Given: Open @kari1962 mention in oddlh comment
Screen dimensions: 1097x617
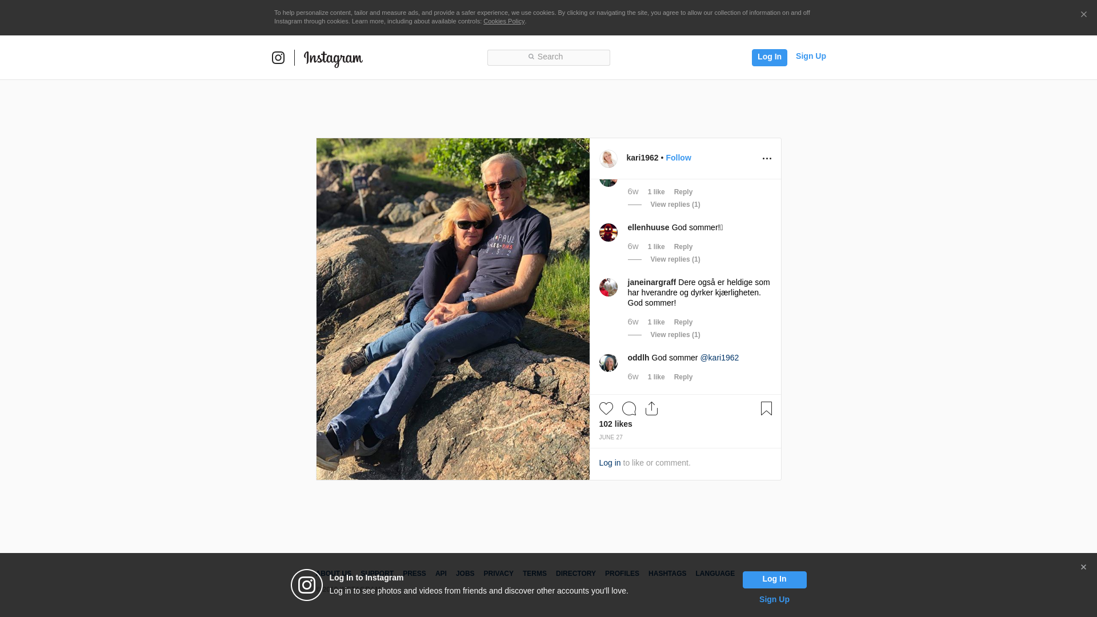Looking at the screenshot, I should (x=719, y=358).
